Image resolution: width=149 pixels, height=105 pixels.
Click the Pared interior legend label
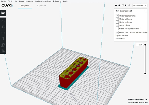tap(120, 39)
